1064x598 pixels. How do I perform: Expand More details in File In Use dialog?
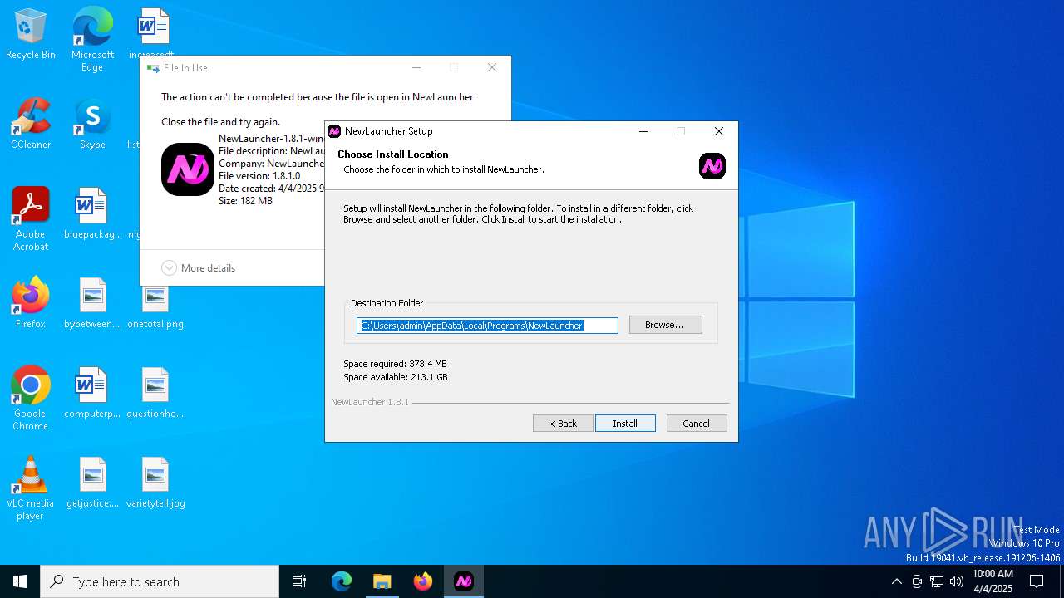coord(199,267)
